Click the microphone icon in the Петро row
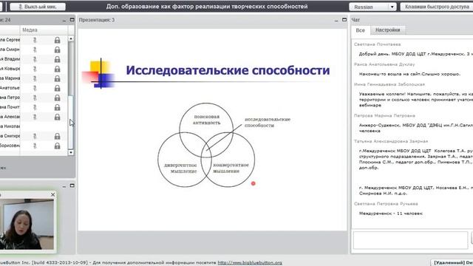The height and width of the screenshot is (266, 473). click(35, 98)
